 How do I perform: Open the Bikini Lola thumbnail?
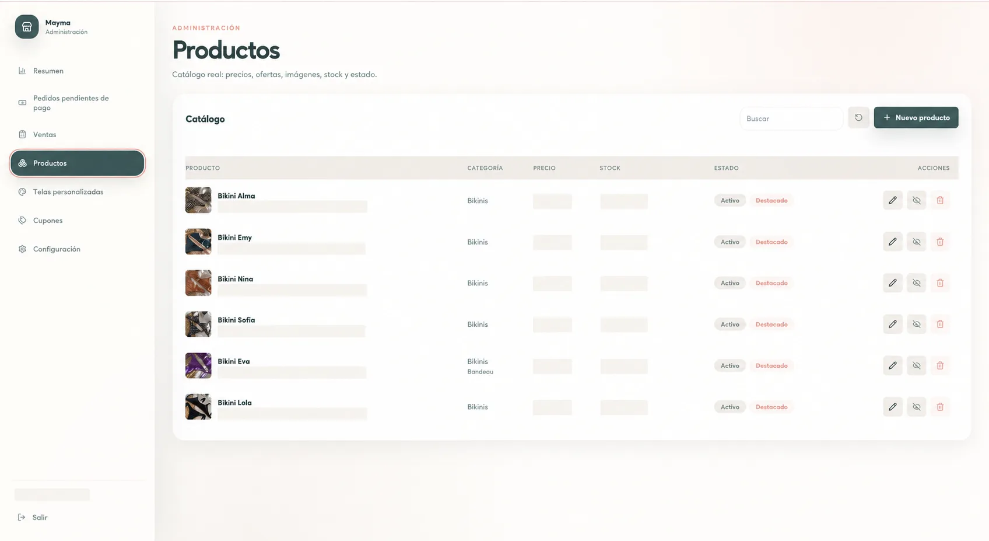point(198,407)
